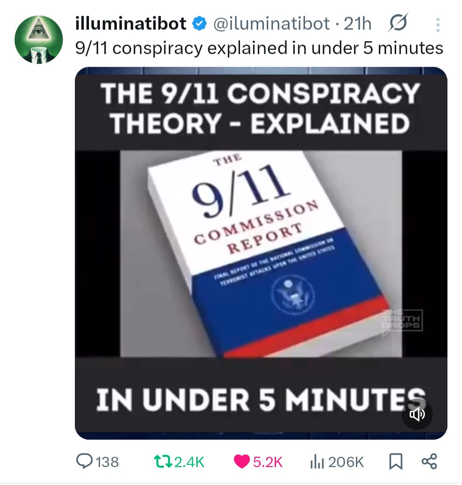Click the 138 replies count
The image size is (462, 485).
[107, 462]
